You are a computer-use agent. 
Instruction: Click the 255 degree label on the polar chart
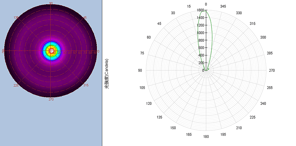tap(270, 87)
